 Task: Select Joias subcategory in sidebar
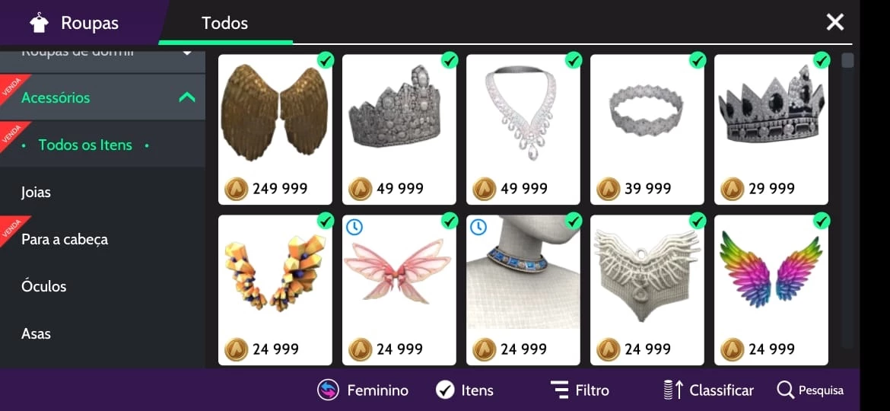tap(36, 193)
